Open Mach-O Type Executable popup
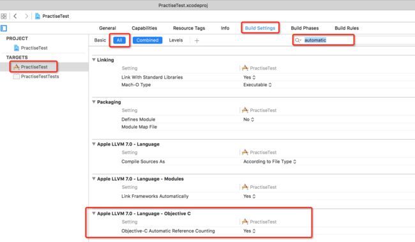This screenshot has height=242, width=415. pos(257,85)
